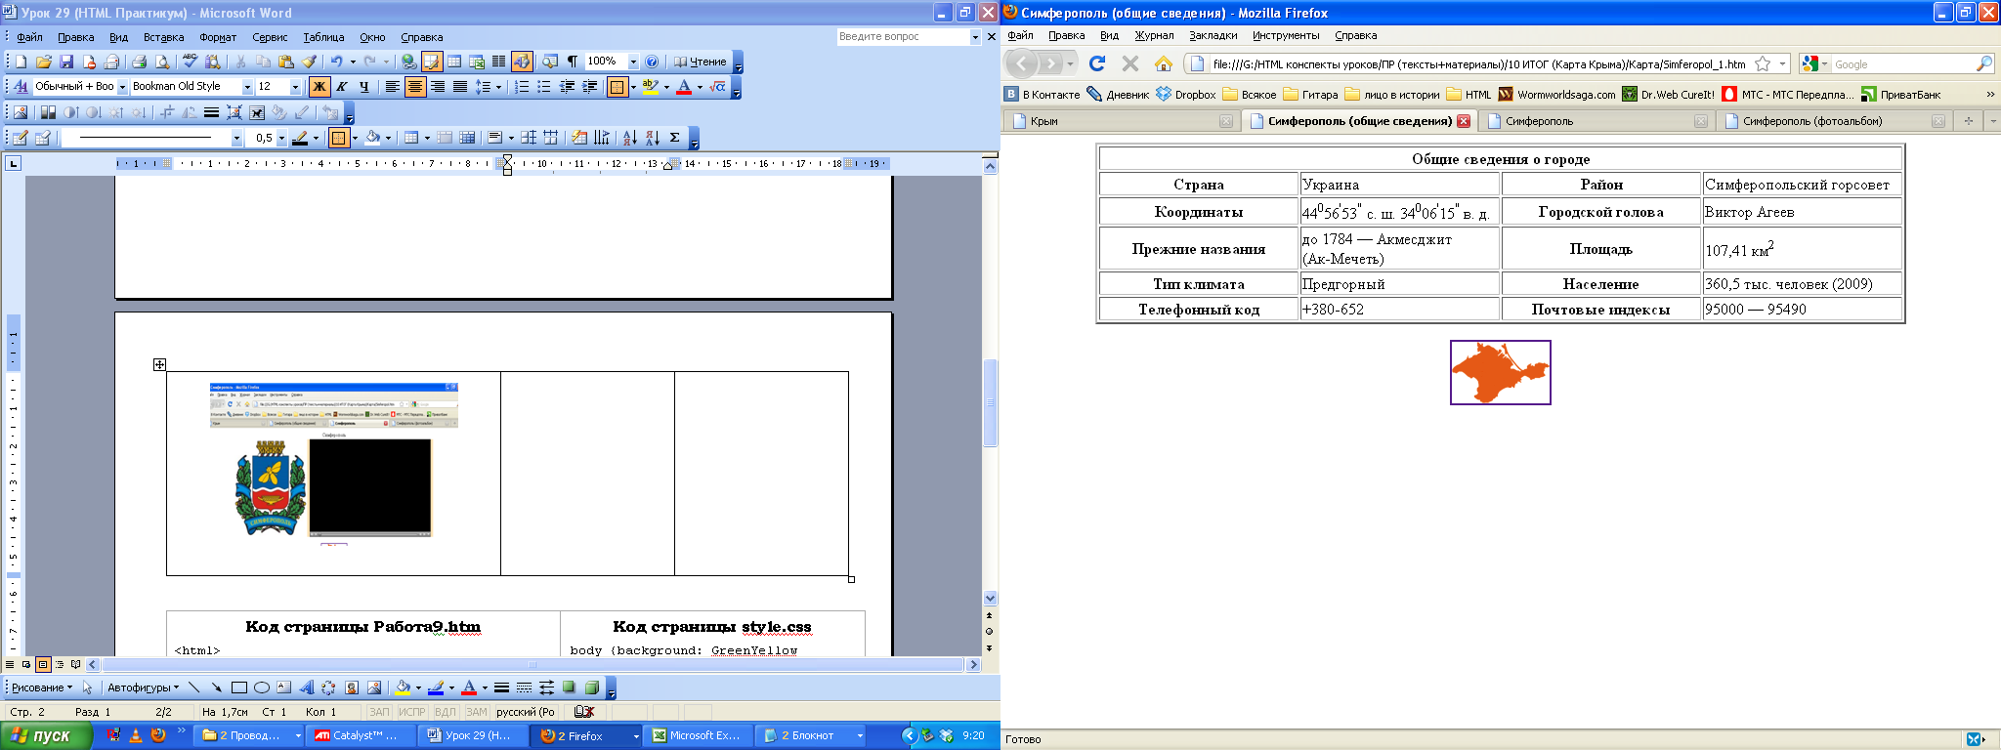Insert hyperlink via Word toolbar globe icon
Viewport: 2001px width, 750px height.
pyautogui.click(x=408, y=62)
